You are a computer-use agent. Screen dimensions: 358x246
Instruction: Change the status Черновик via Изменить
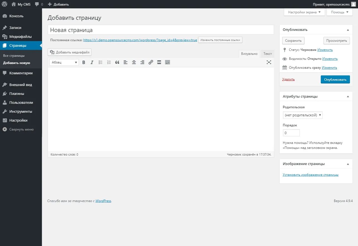click(325, 50)
